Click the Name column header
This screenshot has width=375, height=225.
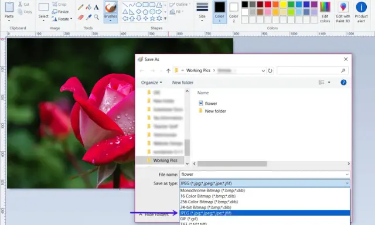(x=203, y=93)
